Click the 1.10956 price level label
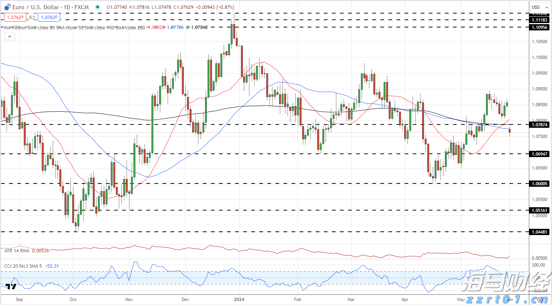The image size is (552, 305). (x=540, y=27)
